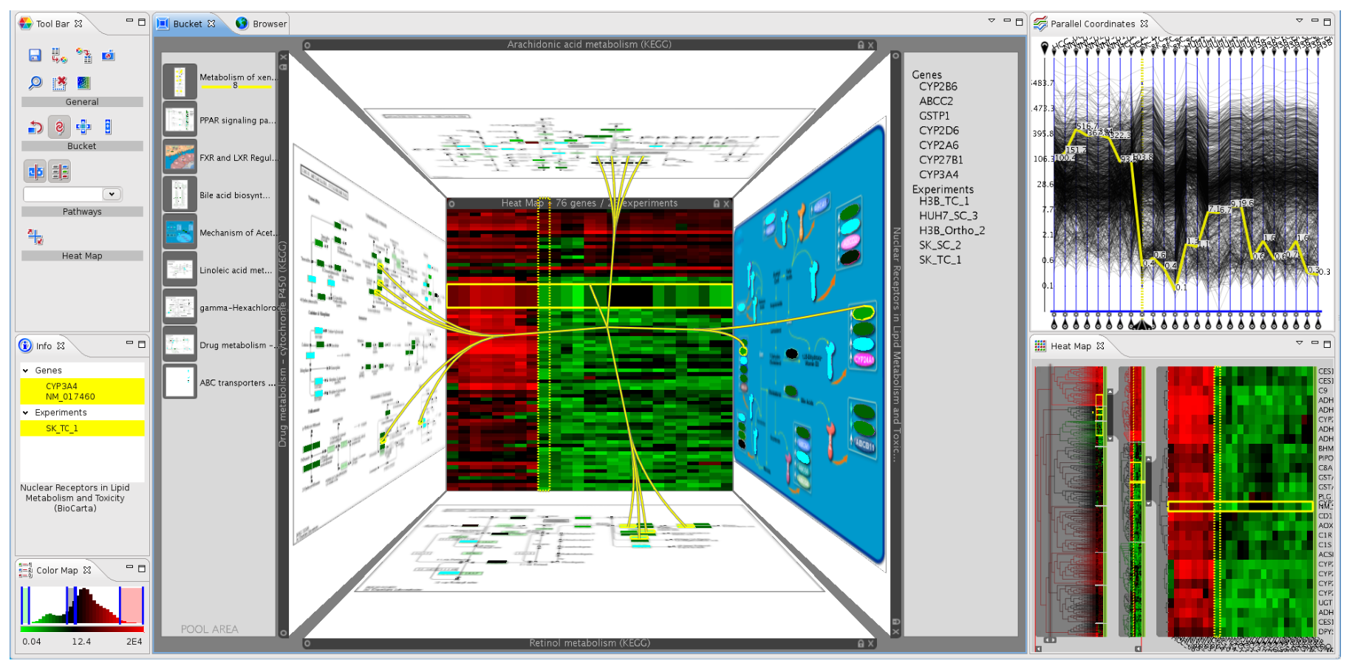Screen dimensions: 1355x669
Task: Click the table-to-color-wheel export icon
Action: pos(59,55)
